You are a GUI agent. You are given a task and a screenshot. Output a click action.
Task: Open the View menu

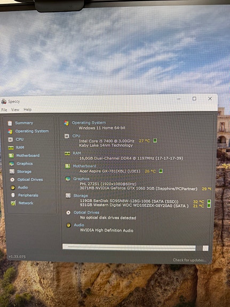pos(15,109)
